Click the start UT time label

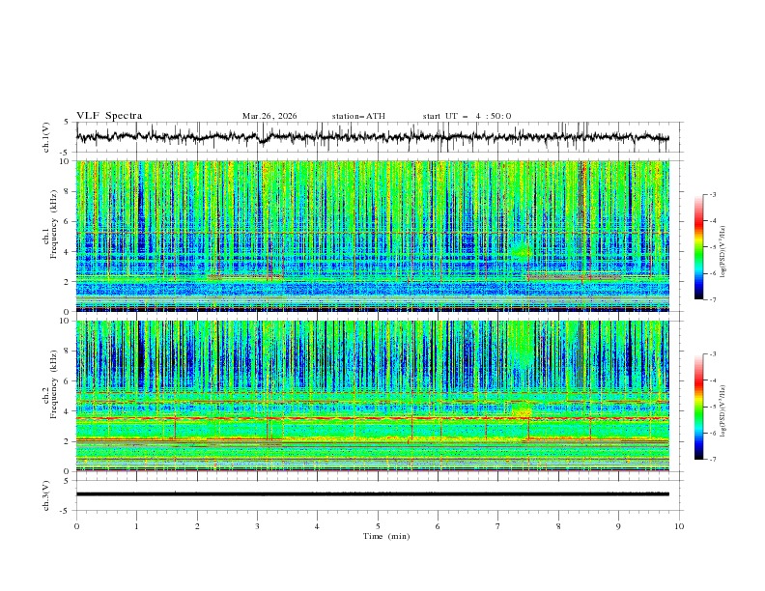coord(467,116)
